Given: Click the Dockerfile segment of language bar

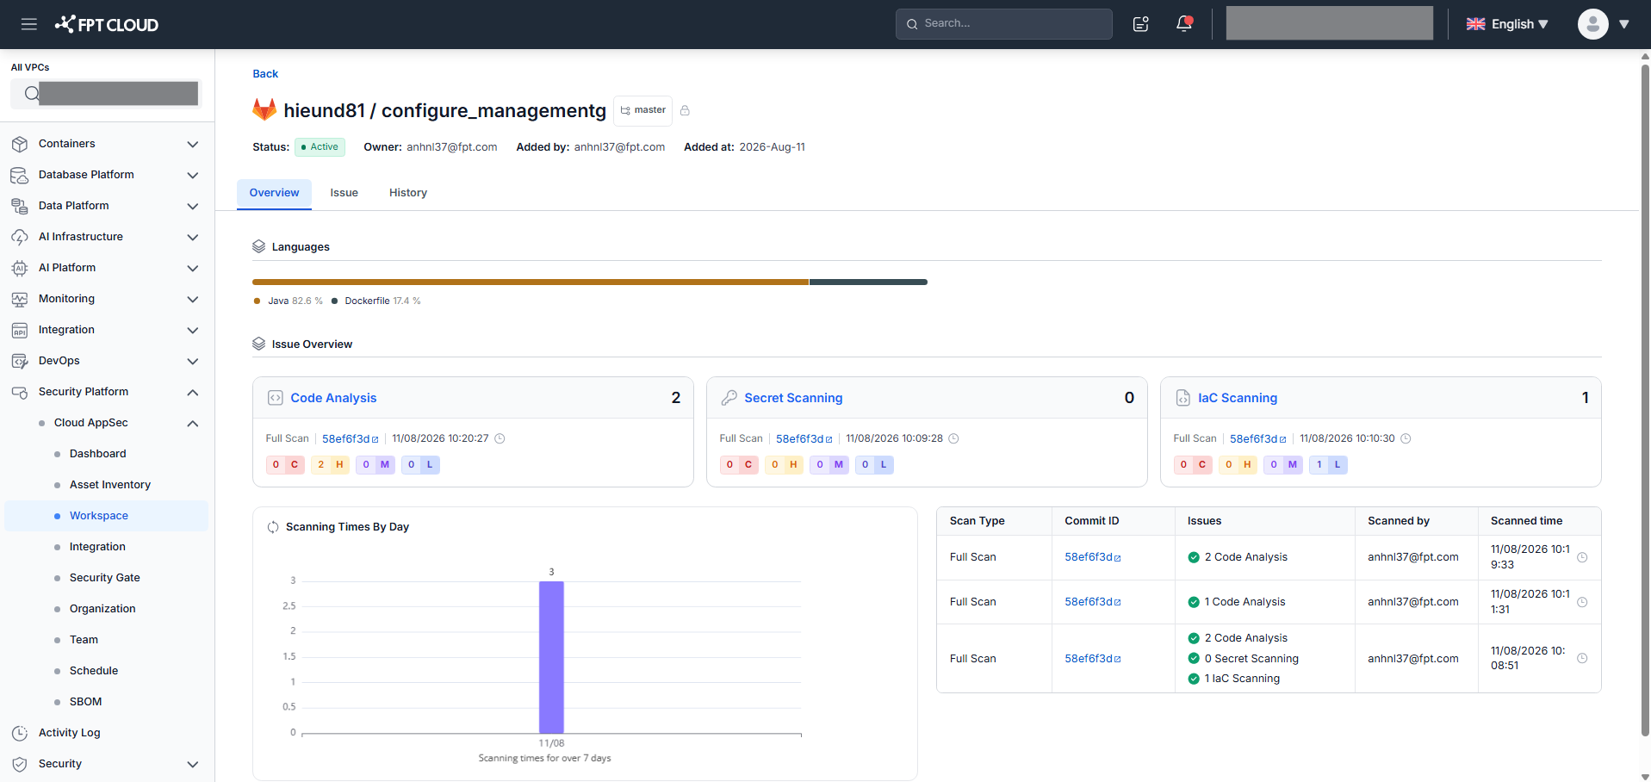Looking at the screenshot, I should tap(868, 282).
